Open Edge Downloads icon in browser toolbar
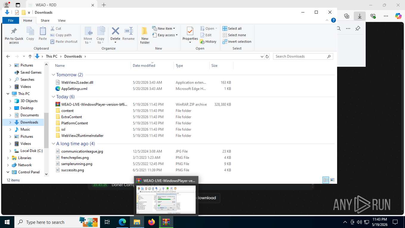 [x=360, y=16]
